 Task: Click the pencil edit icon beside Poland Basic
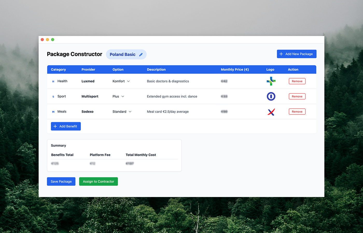pos(141,55)
